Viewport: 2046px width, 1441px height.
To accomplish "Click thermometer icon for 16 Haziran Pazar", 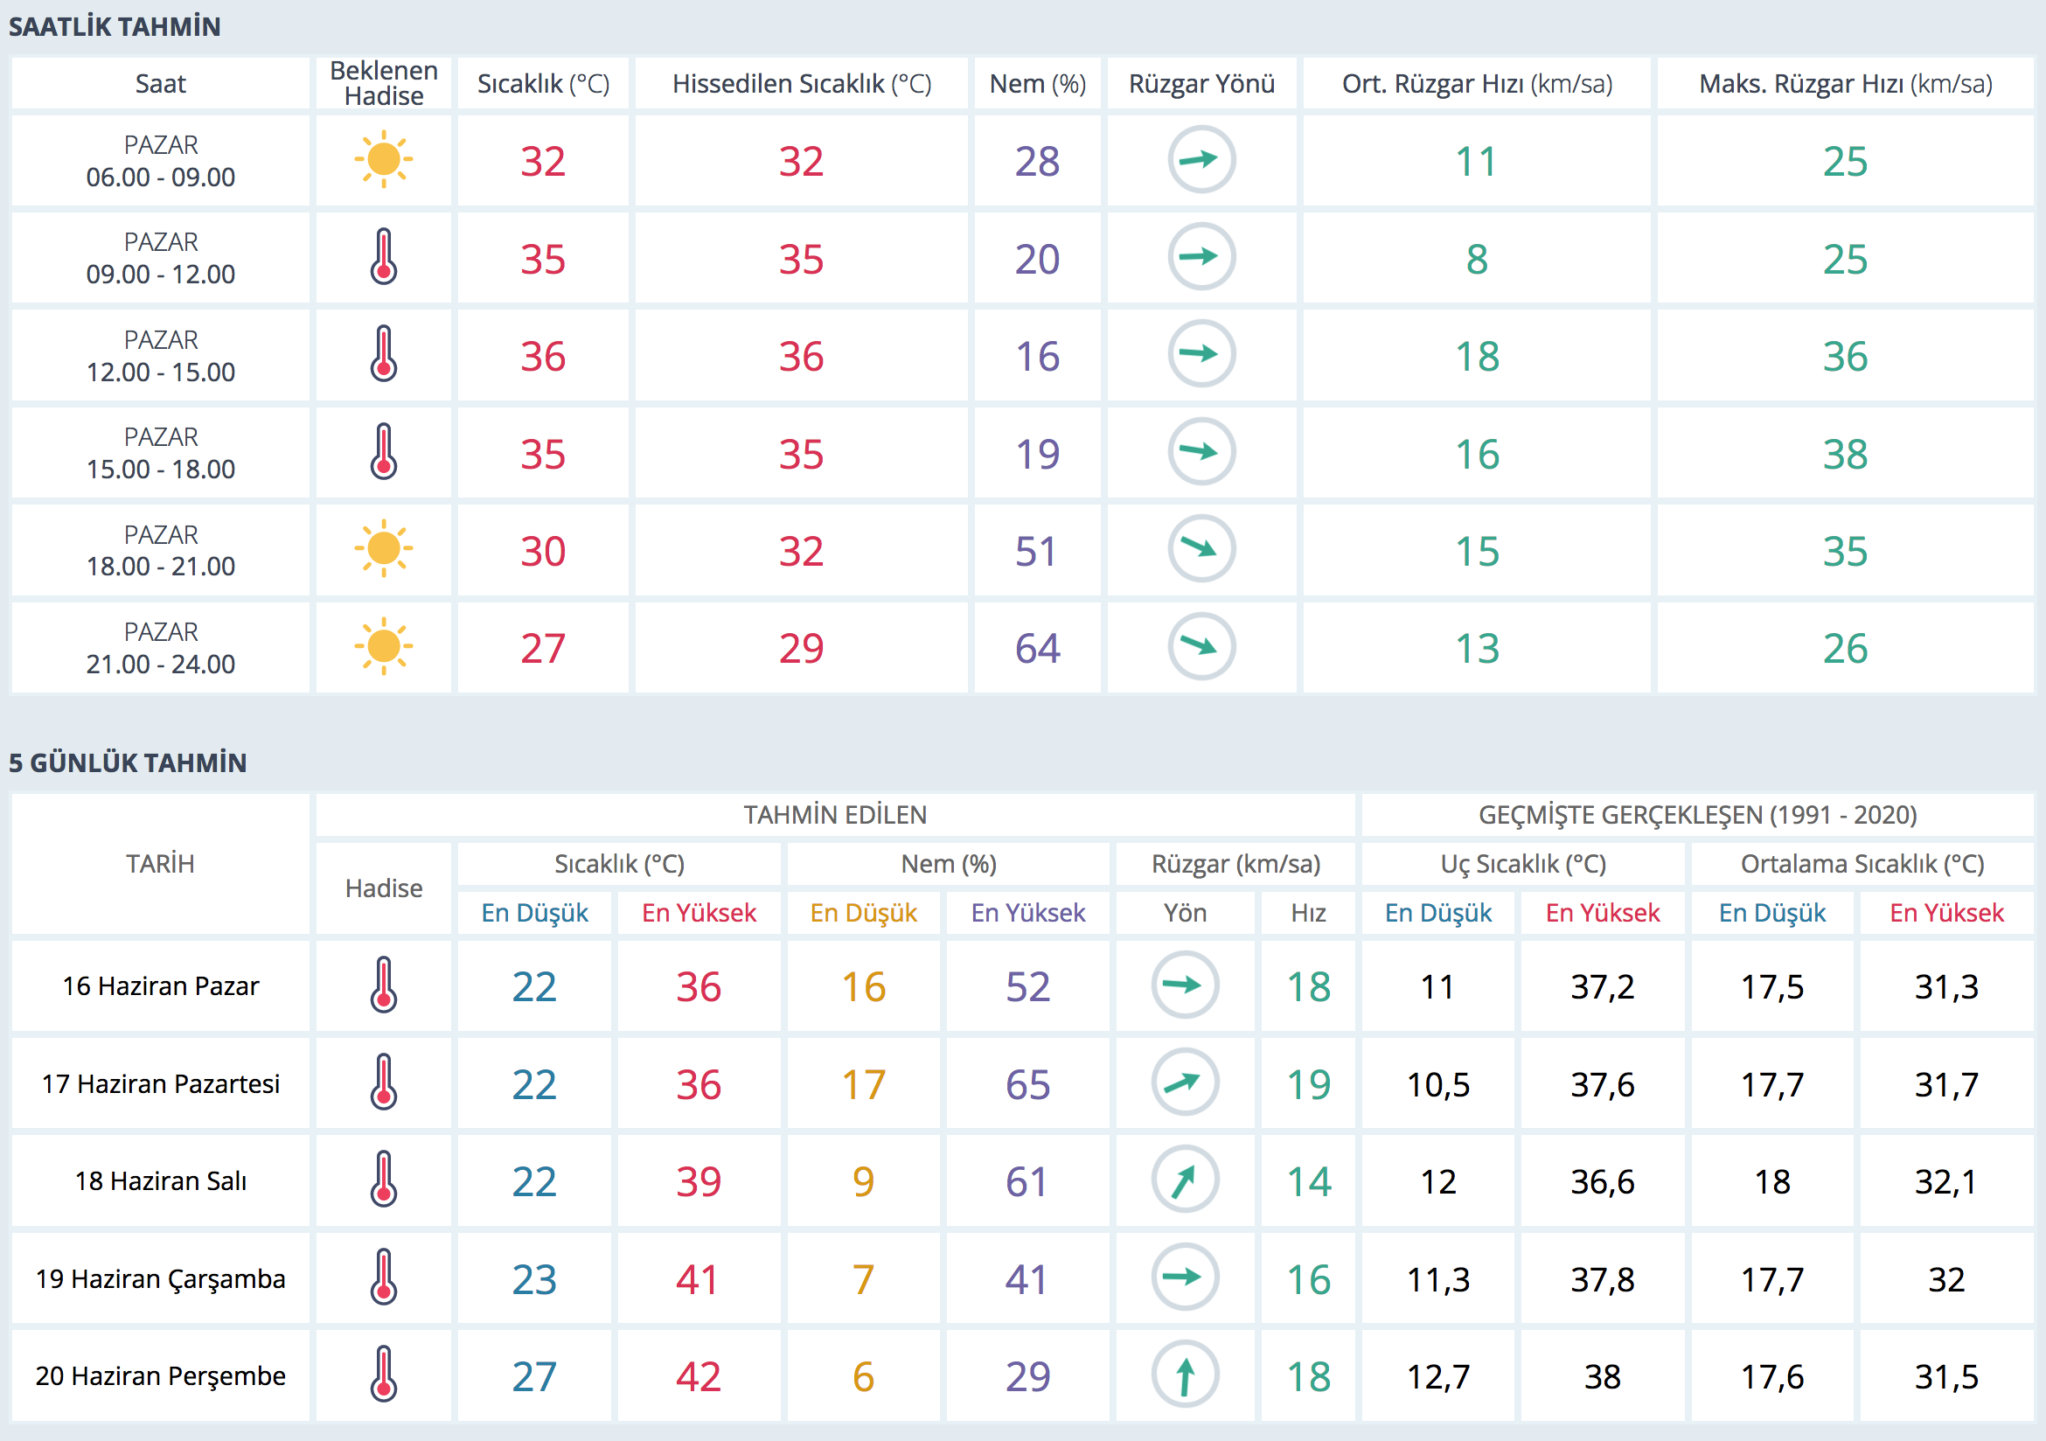I will (x=383, y=985).
